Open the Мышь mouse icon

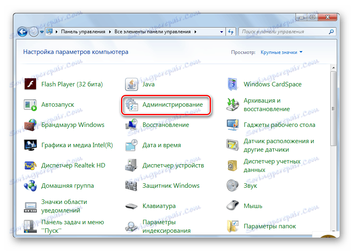[232, 205]
